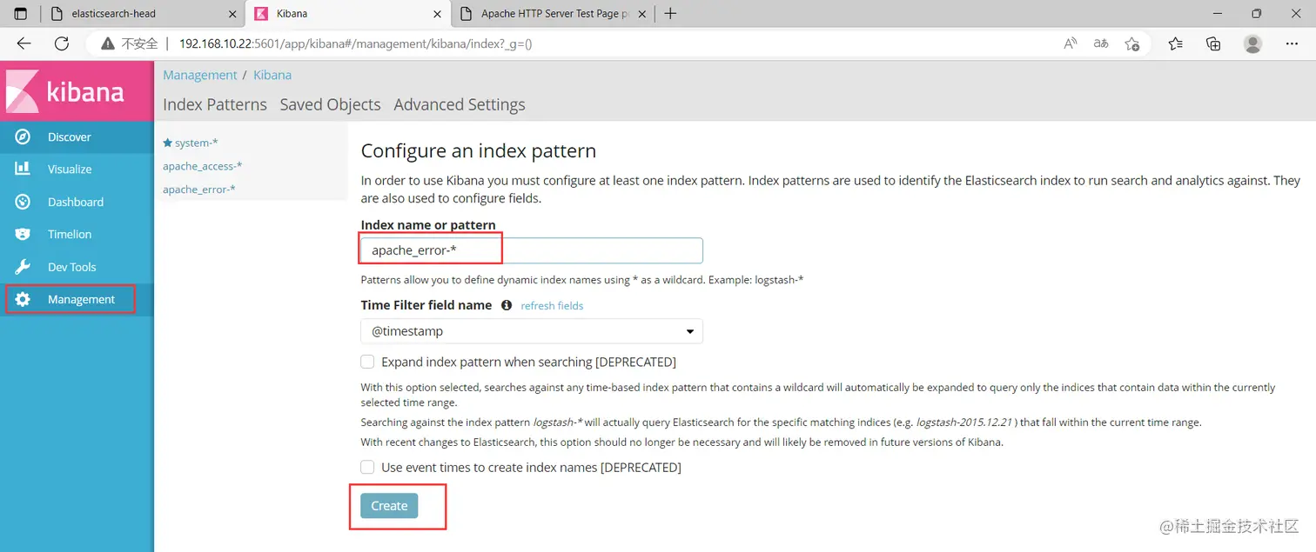Enable Use event times to create index names

click(368, 467)
